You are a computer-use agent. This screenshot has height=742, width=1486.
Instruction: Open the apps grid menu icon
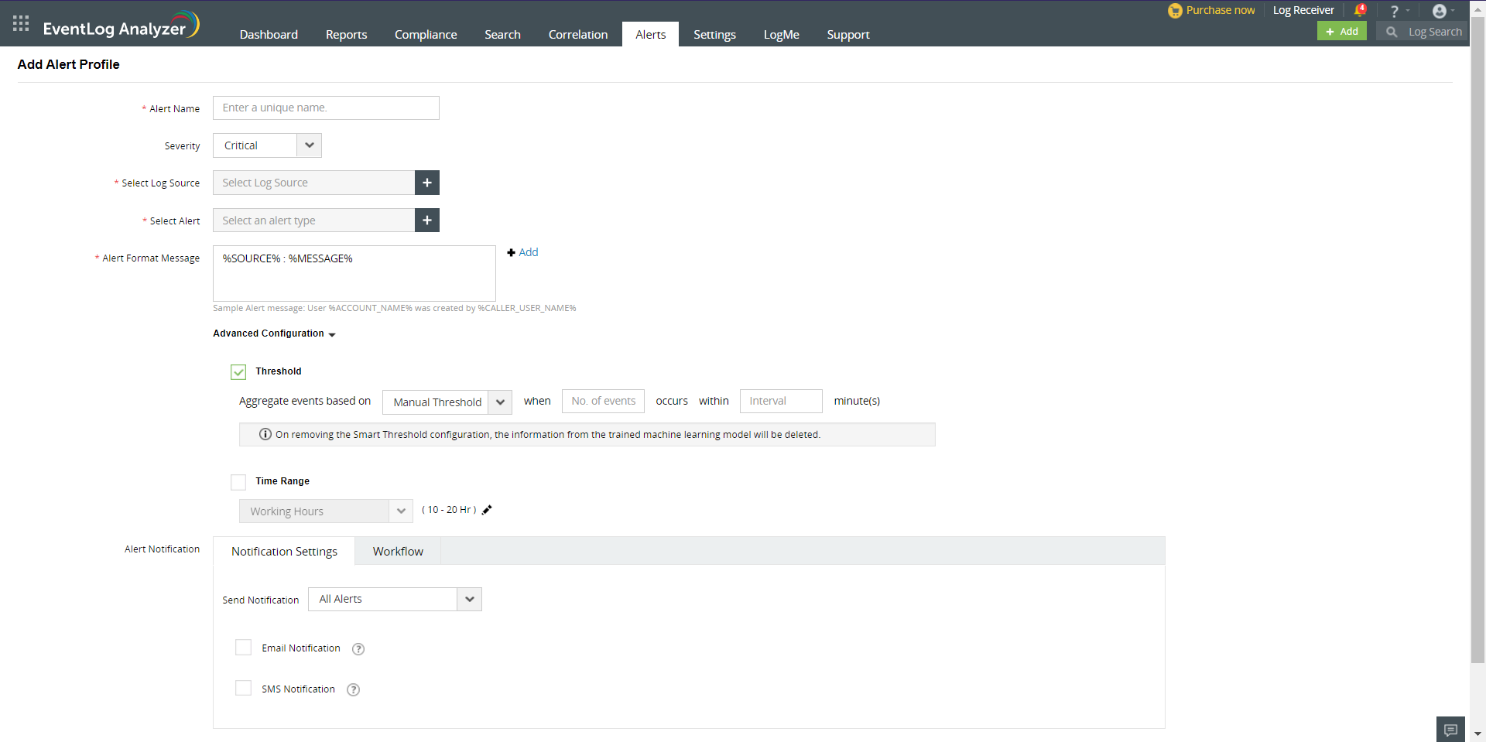21,23
